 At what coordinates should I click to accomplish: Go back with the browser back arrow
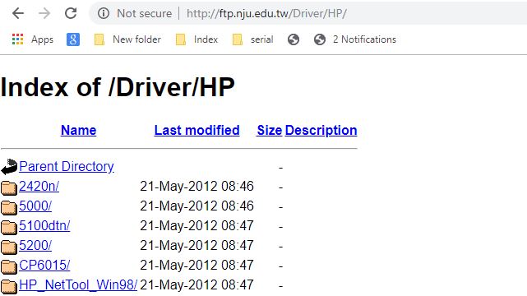(x=18, y=13)
